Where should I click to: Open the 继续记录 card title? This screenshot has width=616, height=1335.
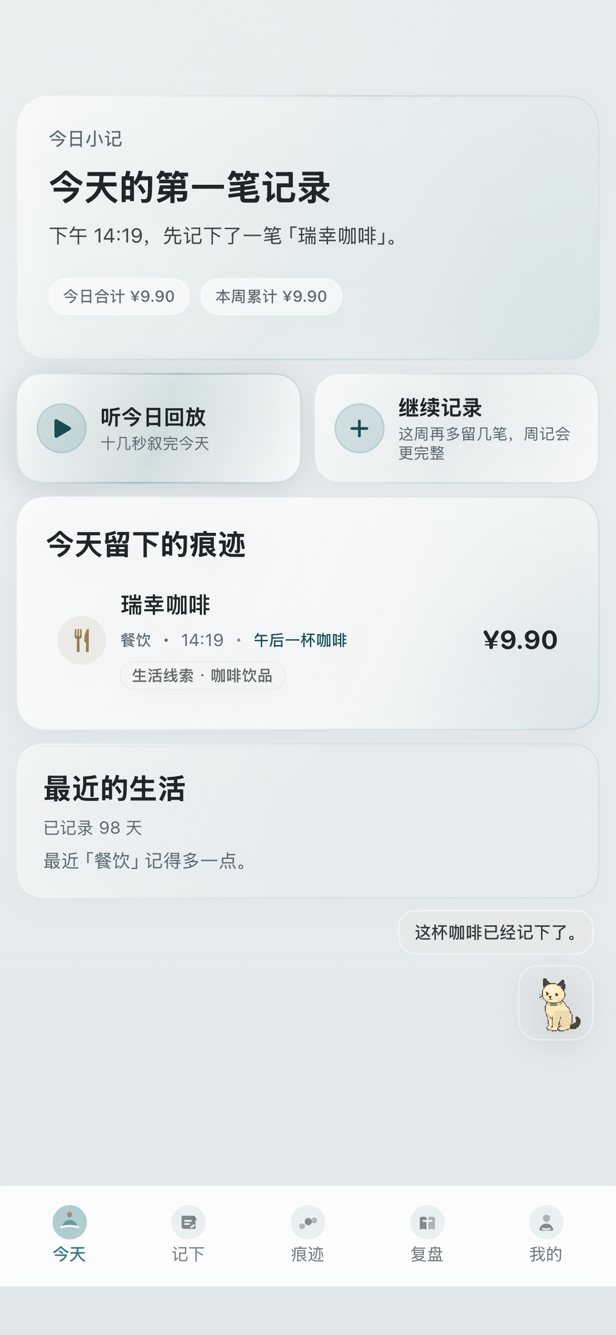point(440,408)
